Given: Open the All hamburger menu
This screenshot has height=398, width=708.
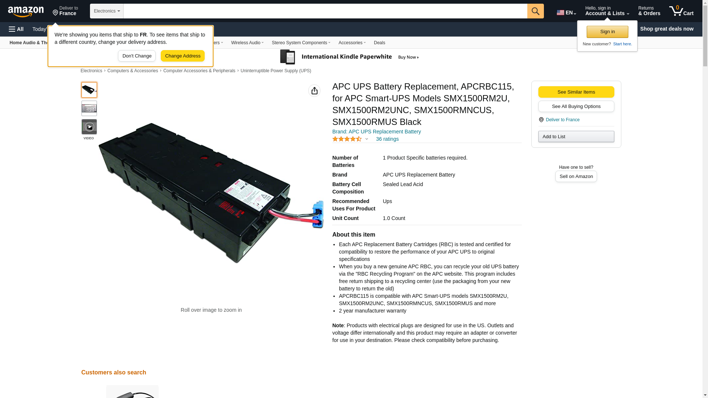Looking at the screenshot, I should 16,29.
